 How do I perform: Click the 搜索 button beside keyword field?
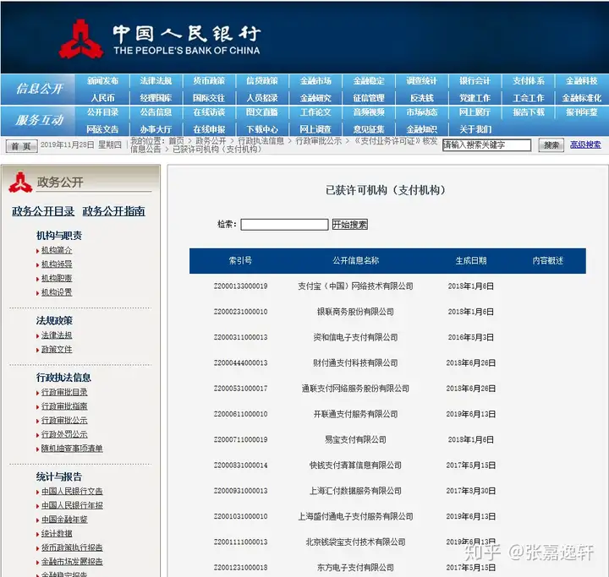551,145
